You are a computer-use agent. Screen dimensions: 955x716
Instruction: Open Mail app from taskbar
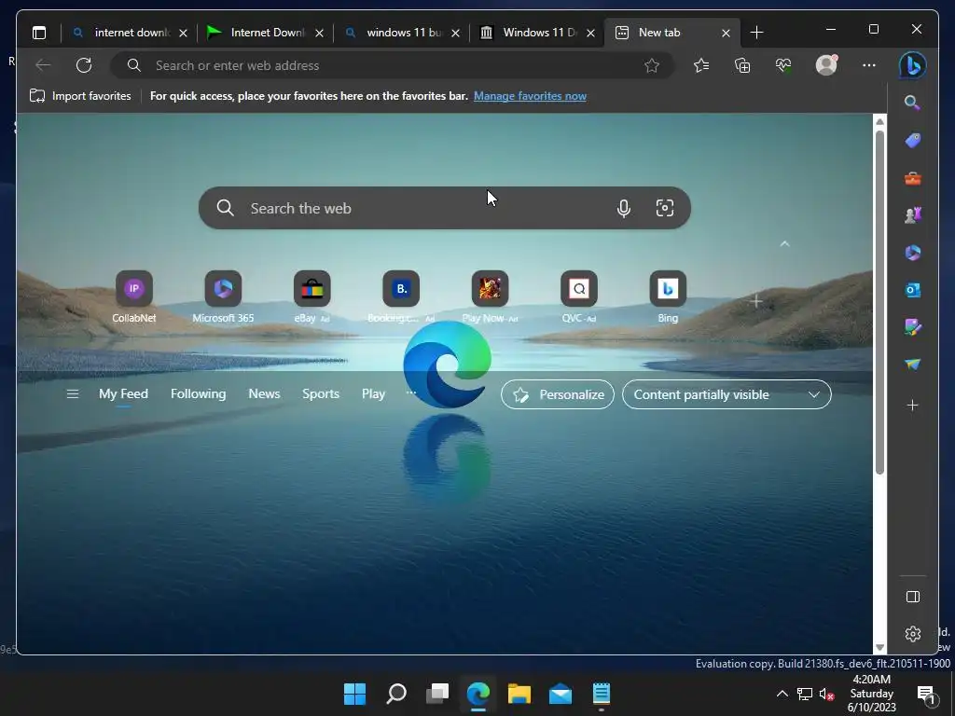[x=561, y=694]
